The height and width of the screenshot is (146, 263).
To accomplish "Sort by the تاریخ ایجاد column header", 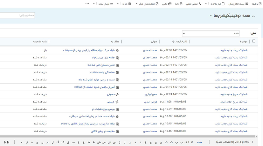I will point(180,41).
